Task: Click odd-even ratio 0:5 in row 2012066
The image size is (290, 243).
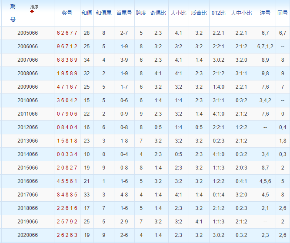Action: point(158,127)
